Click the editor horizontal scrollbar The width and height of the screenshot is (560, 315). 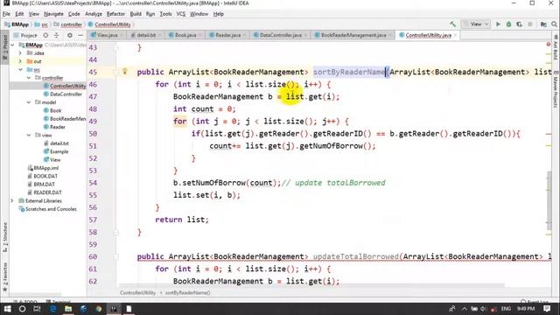tap(311, 285)
